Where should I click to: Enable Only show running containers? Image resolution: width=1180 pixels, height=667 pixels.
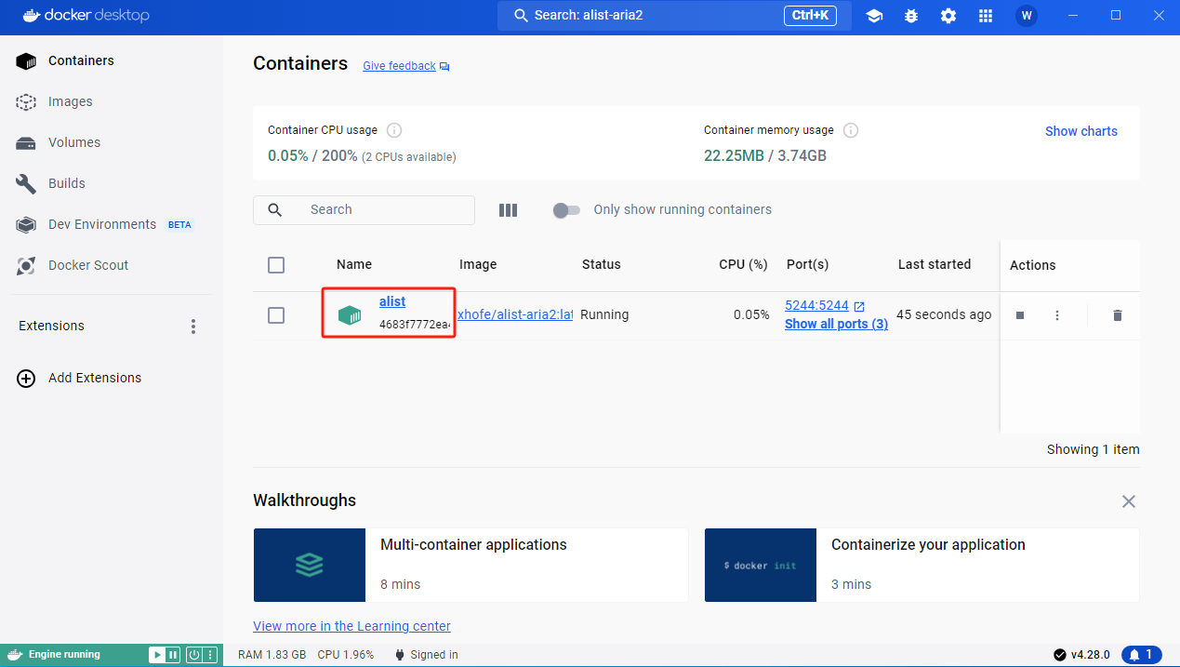click(x=566, y=210)
